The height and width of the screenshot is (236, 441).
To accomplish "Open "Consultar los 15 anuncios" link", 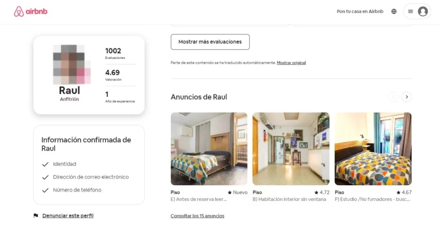I will 197,216.
